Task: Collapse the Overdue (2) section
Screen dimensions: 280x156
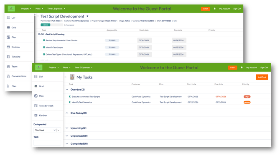Action: [67, 90]
